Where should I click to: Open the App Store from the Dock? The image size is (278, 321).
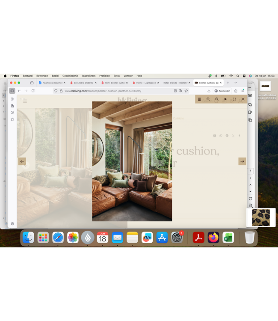(162, 238)
